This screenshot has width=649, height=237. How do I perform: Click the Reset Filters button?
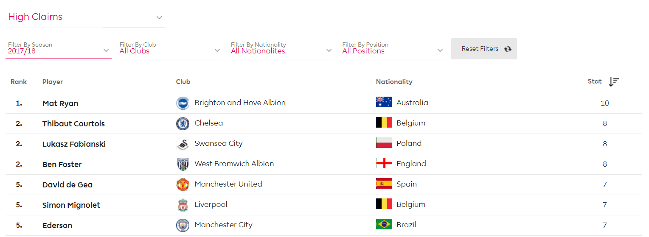tap(484, 49)
